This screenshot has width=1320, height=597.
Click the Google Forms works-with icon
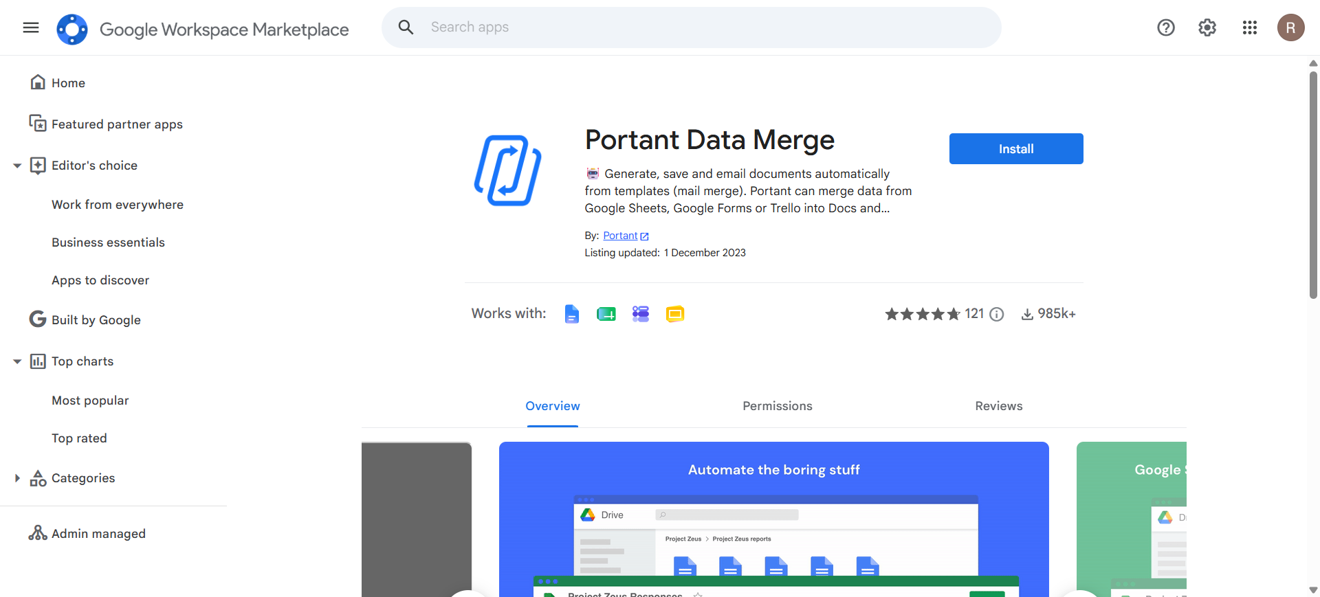click(641, 314)
